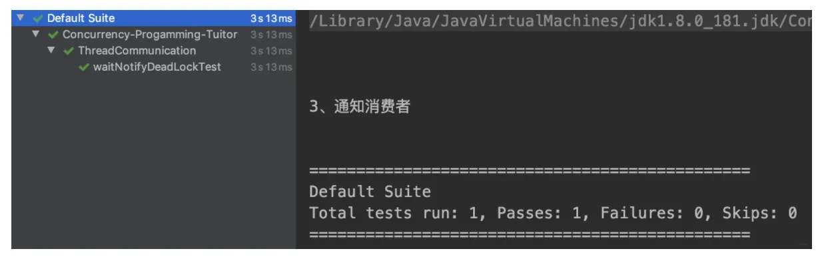The height and width of the screenshot is (273, 820).
Task: Collapse the Concurrency-Progamming-Tuitor node arrow
Action: tap(35, 35)
